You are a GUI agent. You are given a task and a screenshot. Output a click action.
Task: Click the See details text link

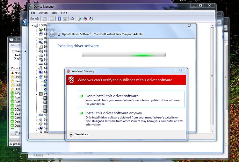[82, 134]
